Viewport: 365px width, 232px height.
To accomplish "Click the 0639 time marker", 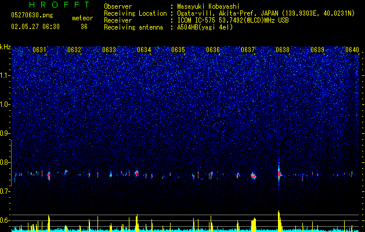I will pos(317,50).
